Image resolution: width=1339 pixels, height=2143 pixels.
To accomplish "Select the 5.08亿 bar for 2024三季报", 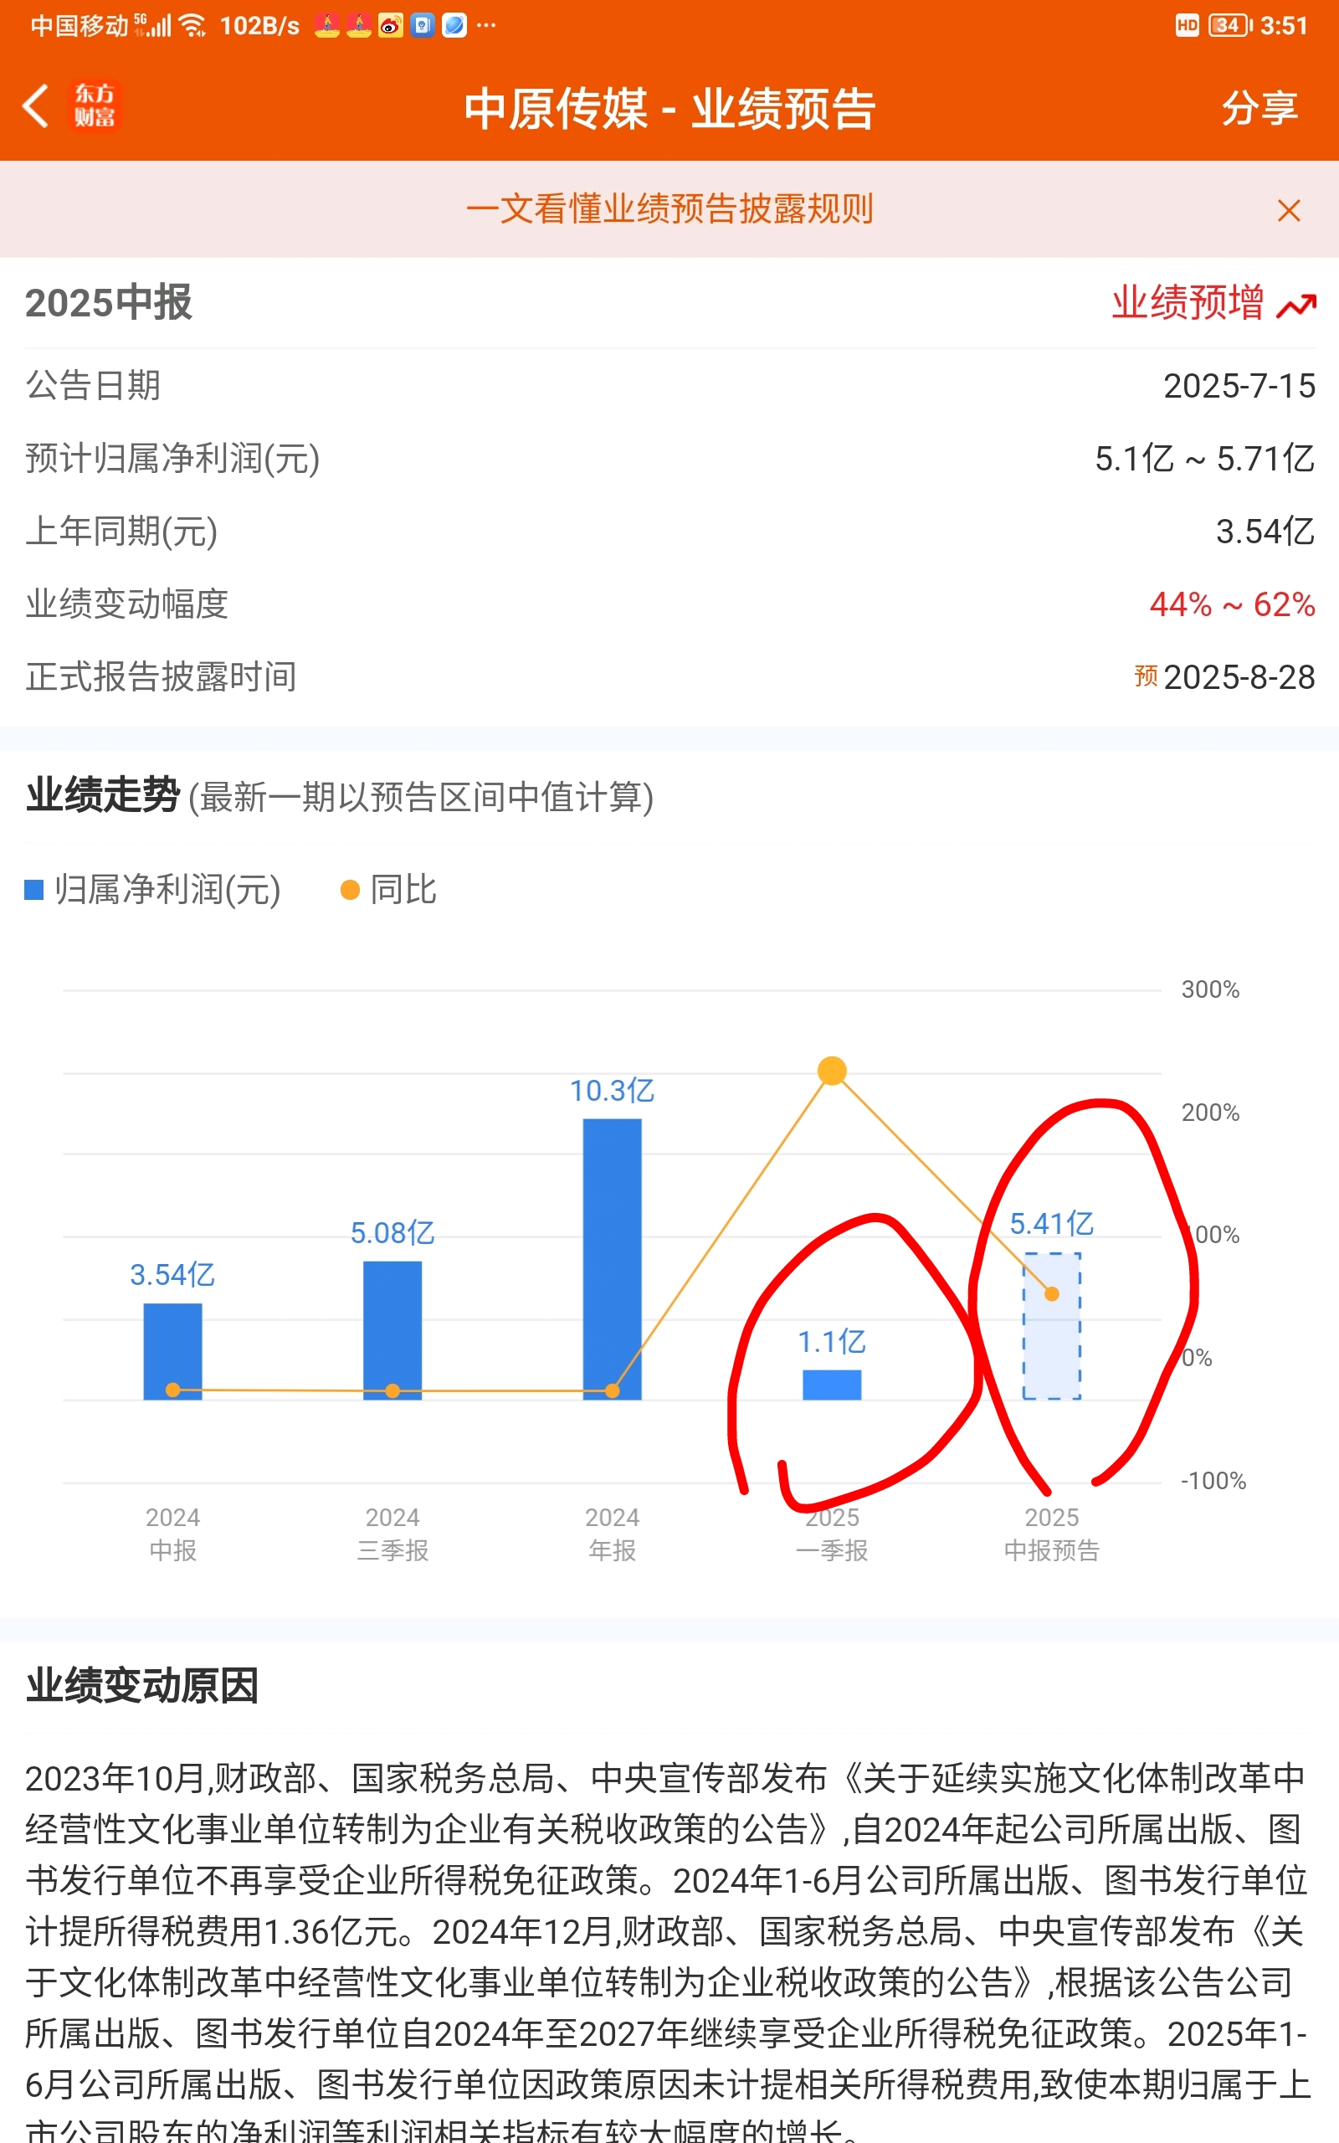I will [392, 1330].
